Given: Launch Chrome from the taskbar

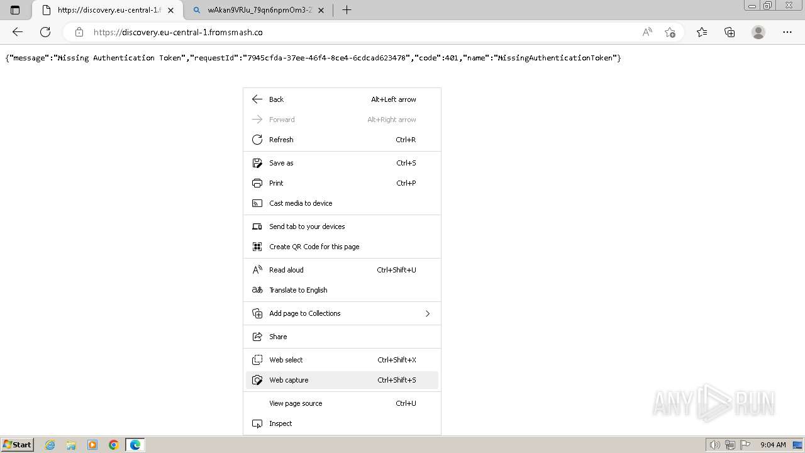Looking at the screenshot, I should coord(114,445).
